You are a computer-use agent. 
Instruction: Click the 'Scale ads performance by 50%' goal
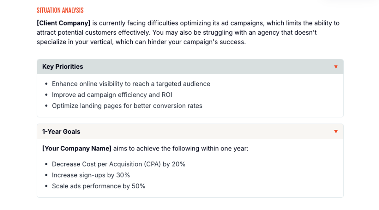tap(99, 186)
